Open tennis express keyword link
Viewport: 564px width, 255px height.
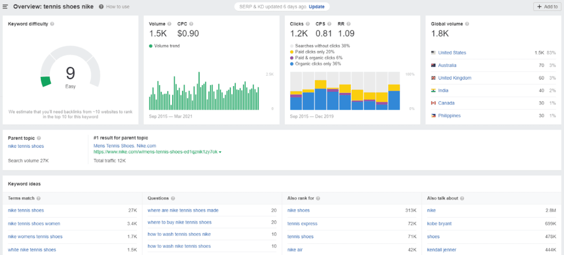click(x=302, y=223)
